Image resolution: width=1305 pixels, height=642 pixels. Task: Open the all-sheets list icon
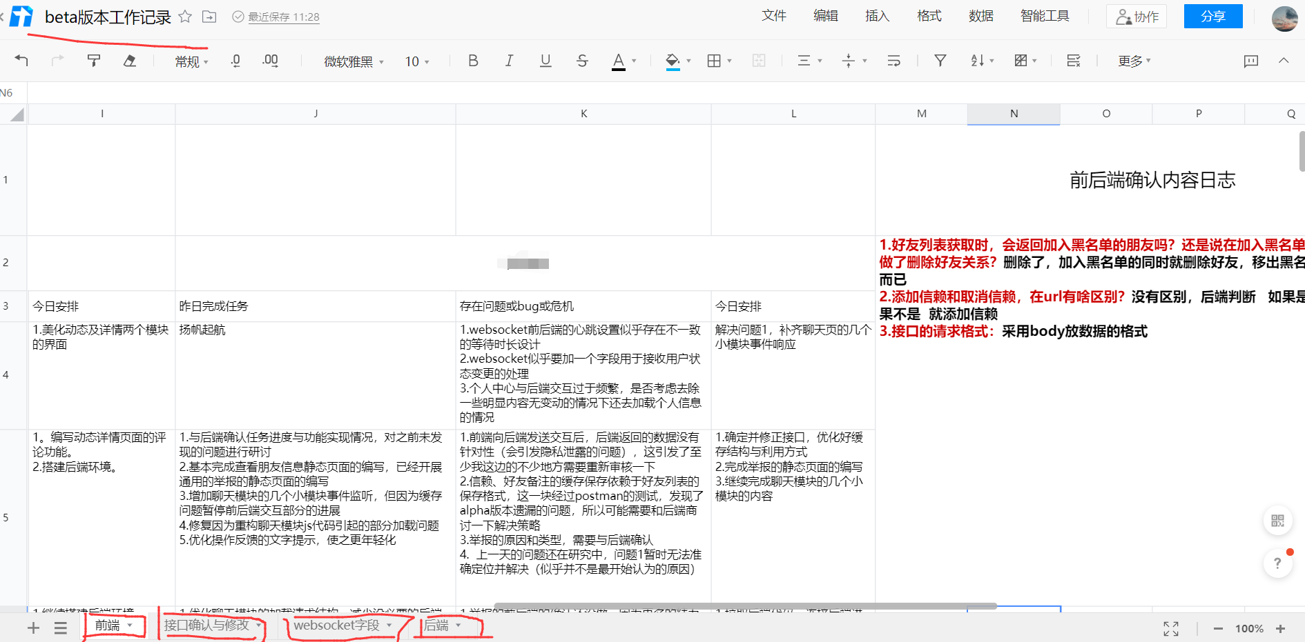61,628
